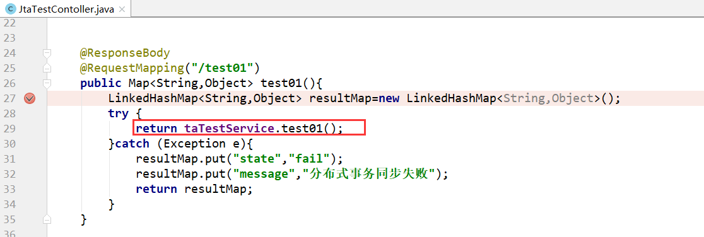Click line number 29 in the gutter
The height and width of the screenshot is (237, 704).
[x=9, y=129]
